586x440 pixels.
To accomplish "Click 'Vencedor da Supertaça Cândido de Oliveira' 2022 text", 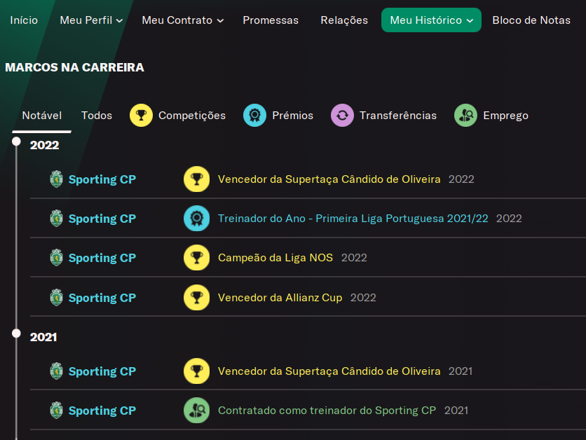I will (x=329, y=179).
